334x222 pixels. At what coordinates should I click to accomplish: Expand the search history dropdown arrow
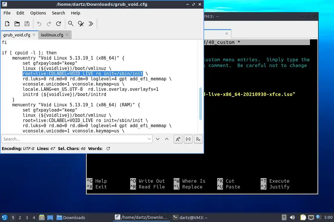pos(149,139)
